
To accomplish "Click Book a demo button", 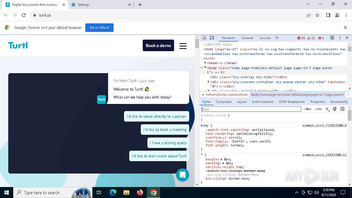I will 158,45.
